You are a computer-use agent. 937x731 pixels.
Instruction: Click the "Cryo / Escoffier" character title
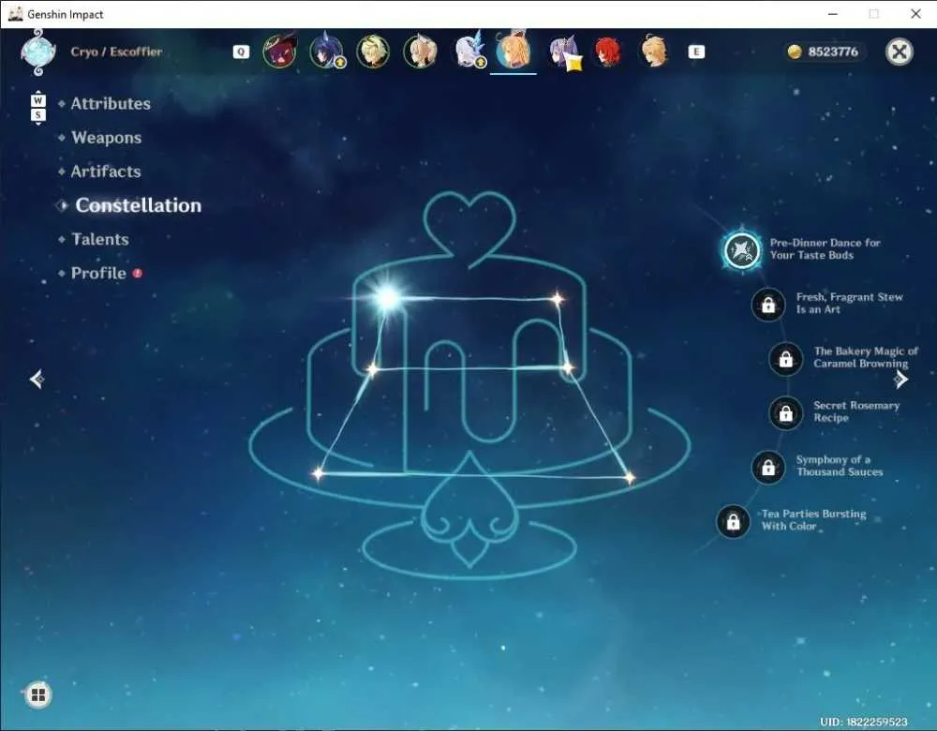coord(116,52)
